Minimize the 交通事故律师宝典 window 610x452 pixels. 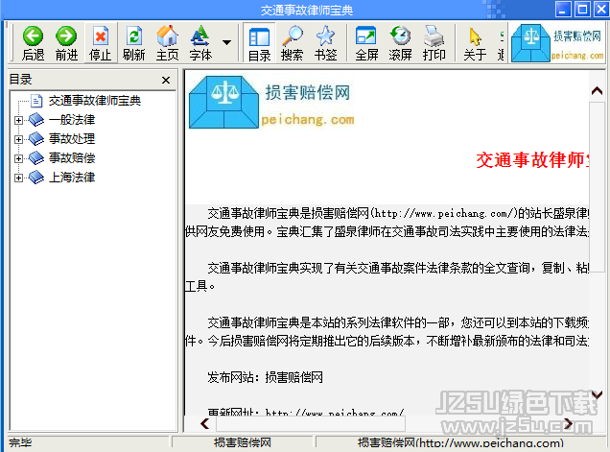pyautogui.click(x=563, y=10)
